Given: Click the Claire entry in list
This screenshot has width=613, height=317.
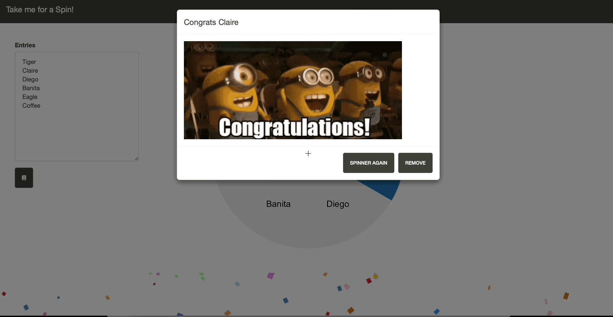Looking at the screenshot, I should pyautogui.click(x=30, y=70).
